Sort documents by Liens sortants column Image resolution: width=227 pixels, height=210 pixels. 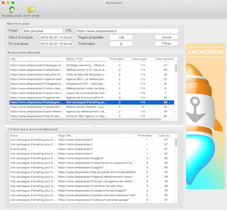(164, 59)
